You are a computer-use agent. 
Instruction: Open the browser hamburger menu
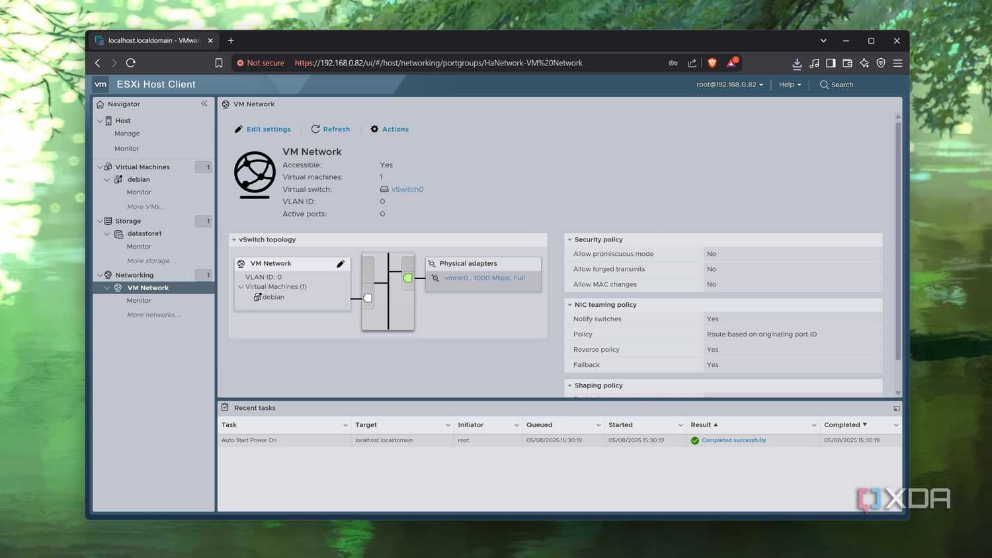tap(897, 63)
